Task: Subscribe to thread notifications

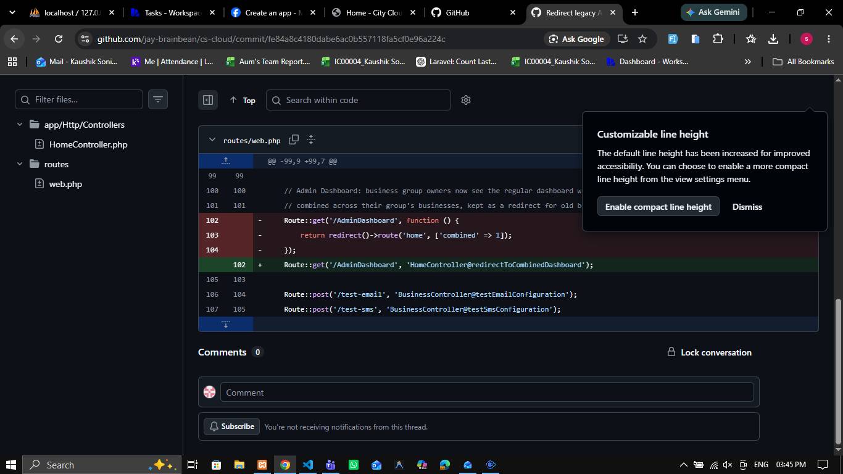Action: click(x=232, y=426)
